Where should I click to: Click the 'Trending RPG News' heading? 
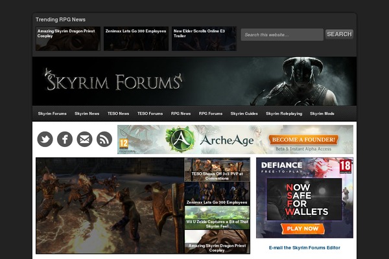[x=60, y=19]
